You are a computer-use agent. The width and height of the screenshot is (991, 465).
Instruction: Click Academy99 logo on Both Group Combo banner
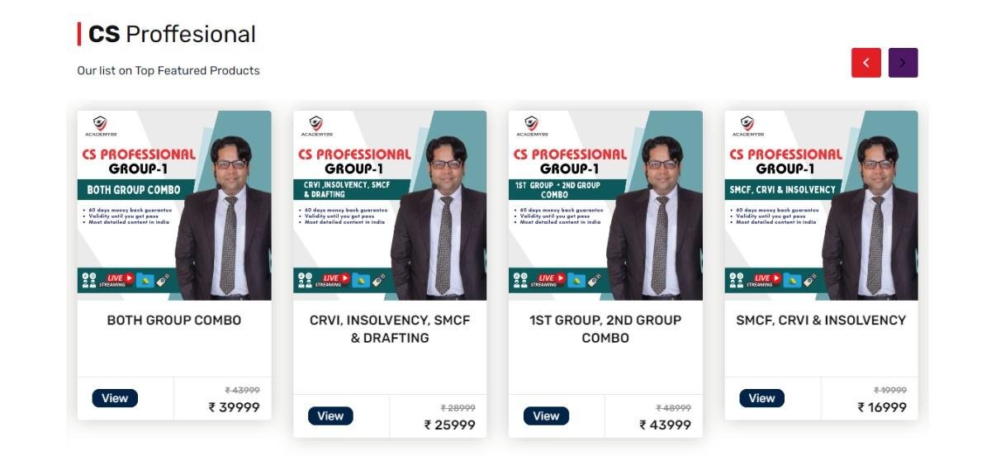click(100, 126)
